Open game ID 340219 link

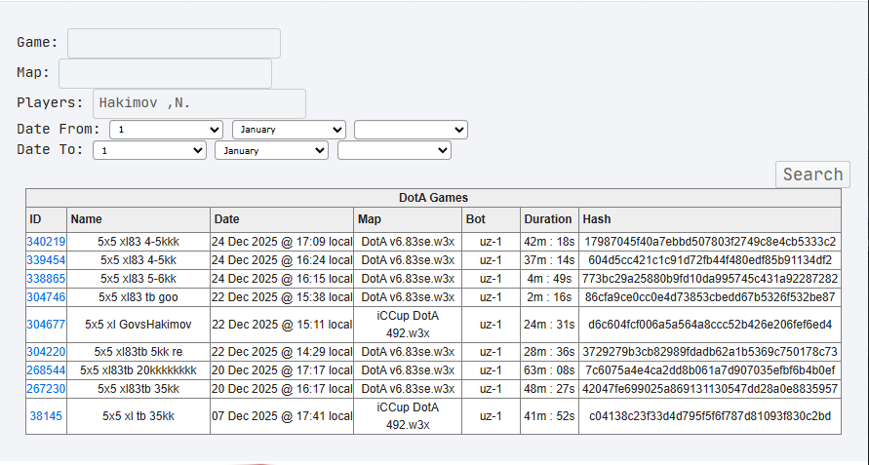[x=46, y=242]
